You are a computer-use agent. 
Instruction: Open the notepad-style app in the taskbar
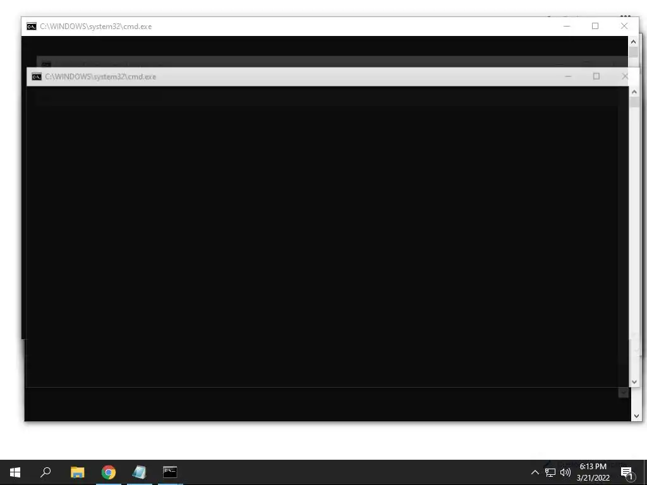(x=139, y=472)
